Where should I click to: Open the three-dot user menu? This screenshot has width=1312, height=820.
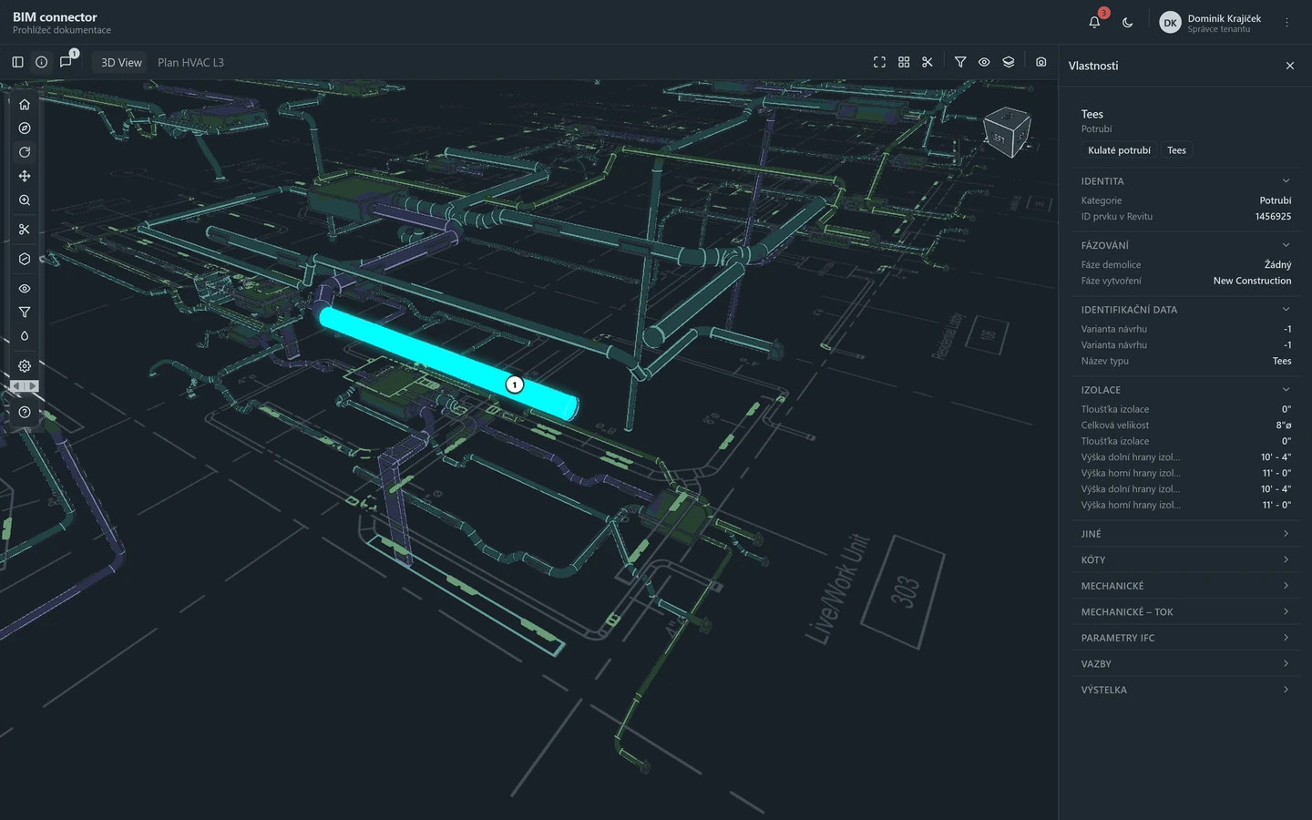(x=1287, y=23)
